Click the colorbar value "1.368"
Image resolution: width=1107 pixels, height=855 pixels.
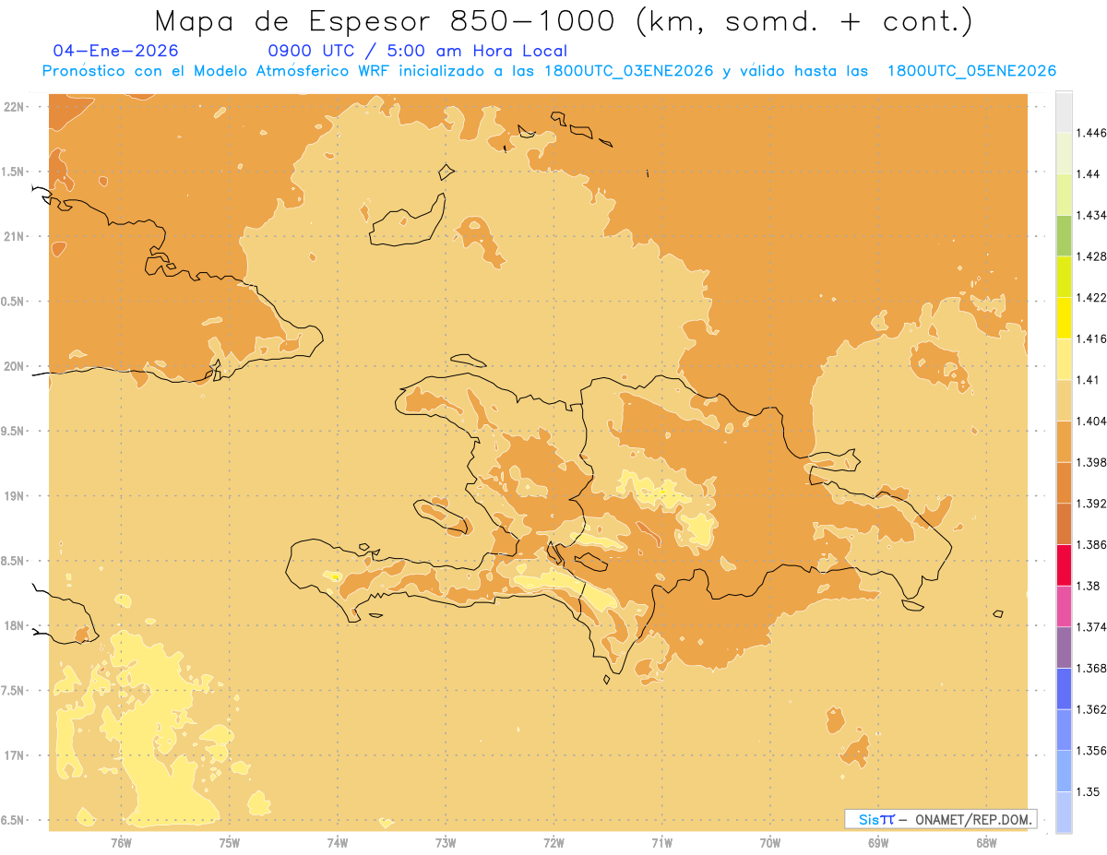pos(1093,669)
